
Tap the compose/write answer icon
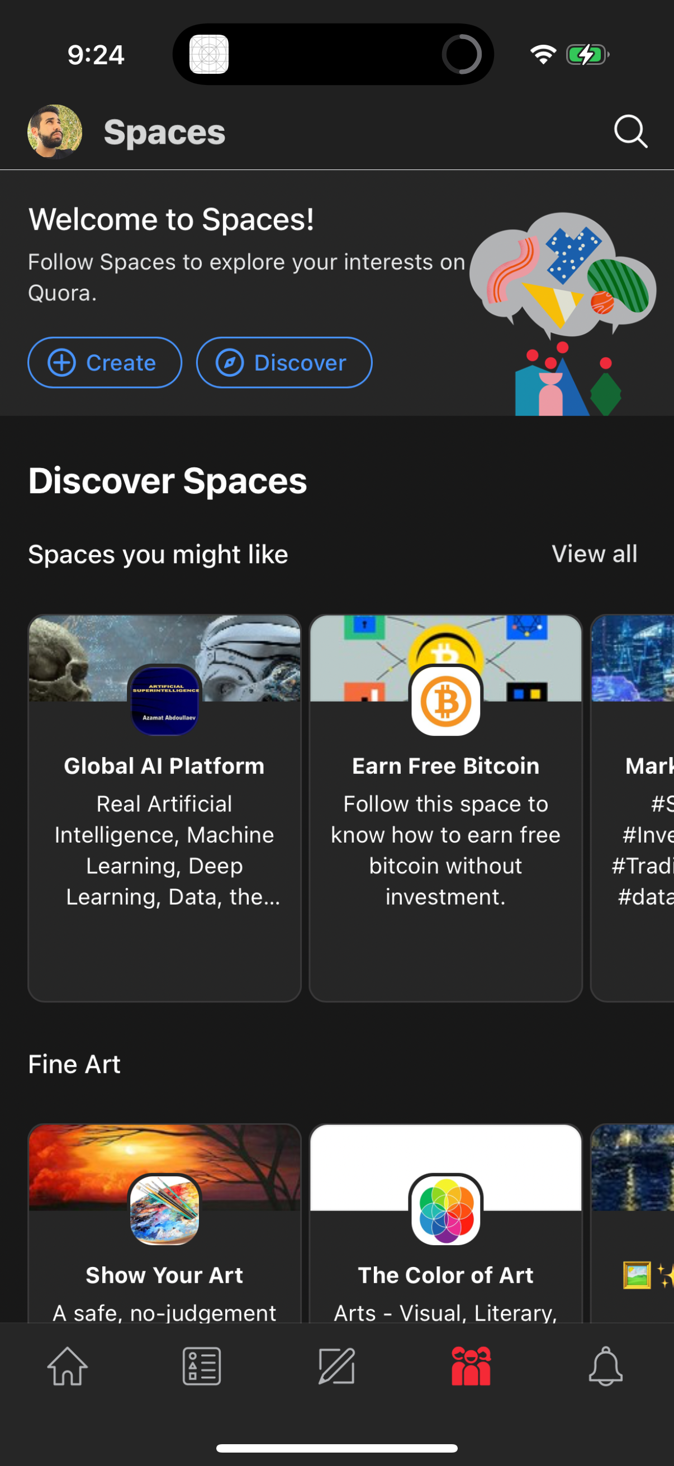point(336,1368)
